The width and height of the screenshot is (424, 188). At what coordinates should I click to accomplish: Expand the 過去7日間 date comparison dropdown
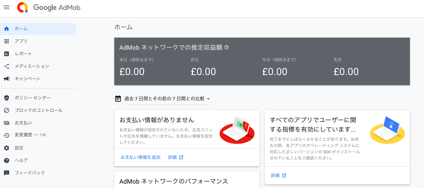pos(168,99)
